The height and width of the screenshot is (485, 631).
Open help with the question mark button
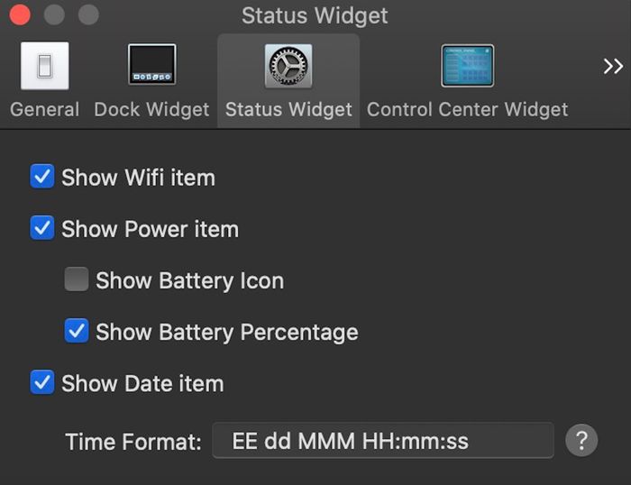click(581, 441)
